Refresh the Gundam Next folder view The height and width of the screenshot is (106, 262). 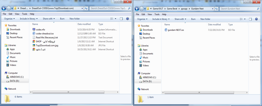217,9
